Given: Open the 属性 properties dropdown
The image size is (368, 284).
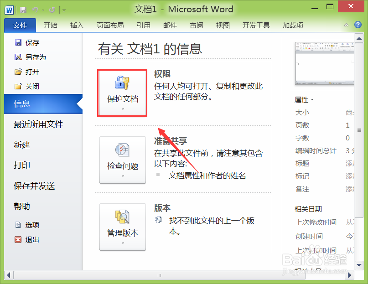Looking at the screenshot, I should coord(304,100).
